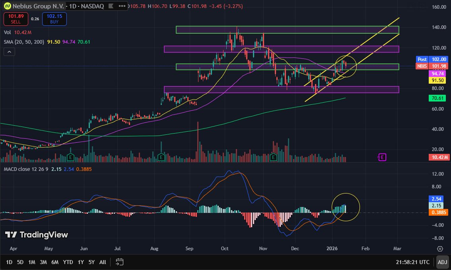Select the All time range
Viewport: 451px width, 270px height.
coord(103,262)
